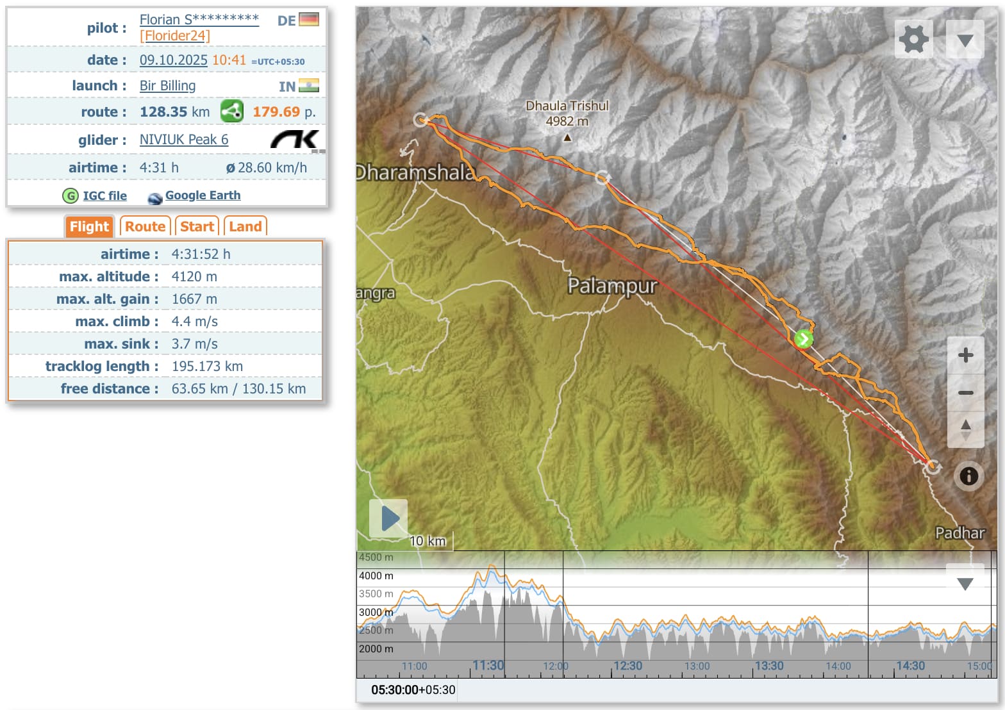
Task: Open the map settings gear icon
Action: point(913,40)
